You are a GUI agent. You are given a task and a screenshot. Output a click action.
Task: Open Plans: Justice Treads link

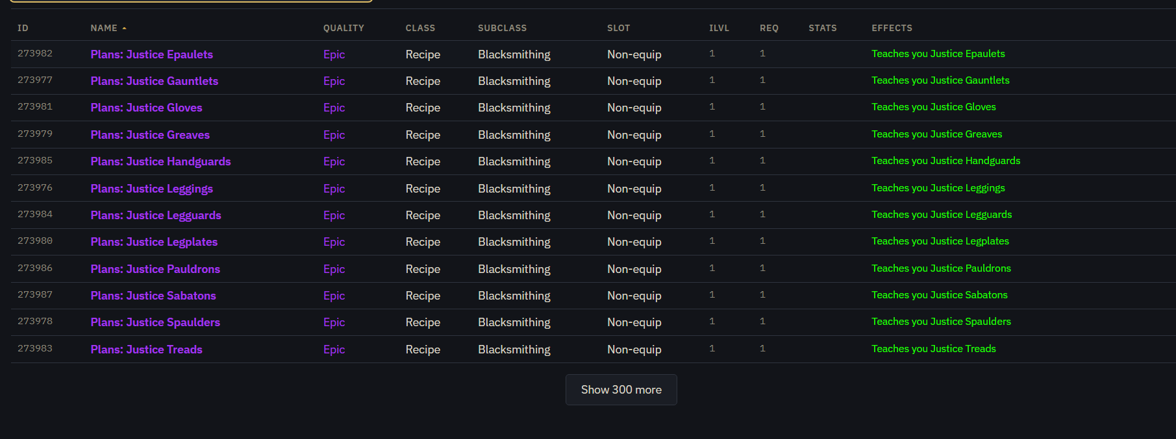coord(146,350)
